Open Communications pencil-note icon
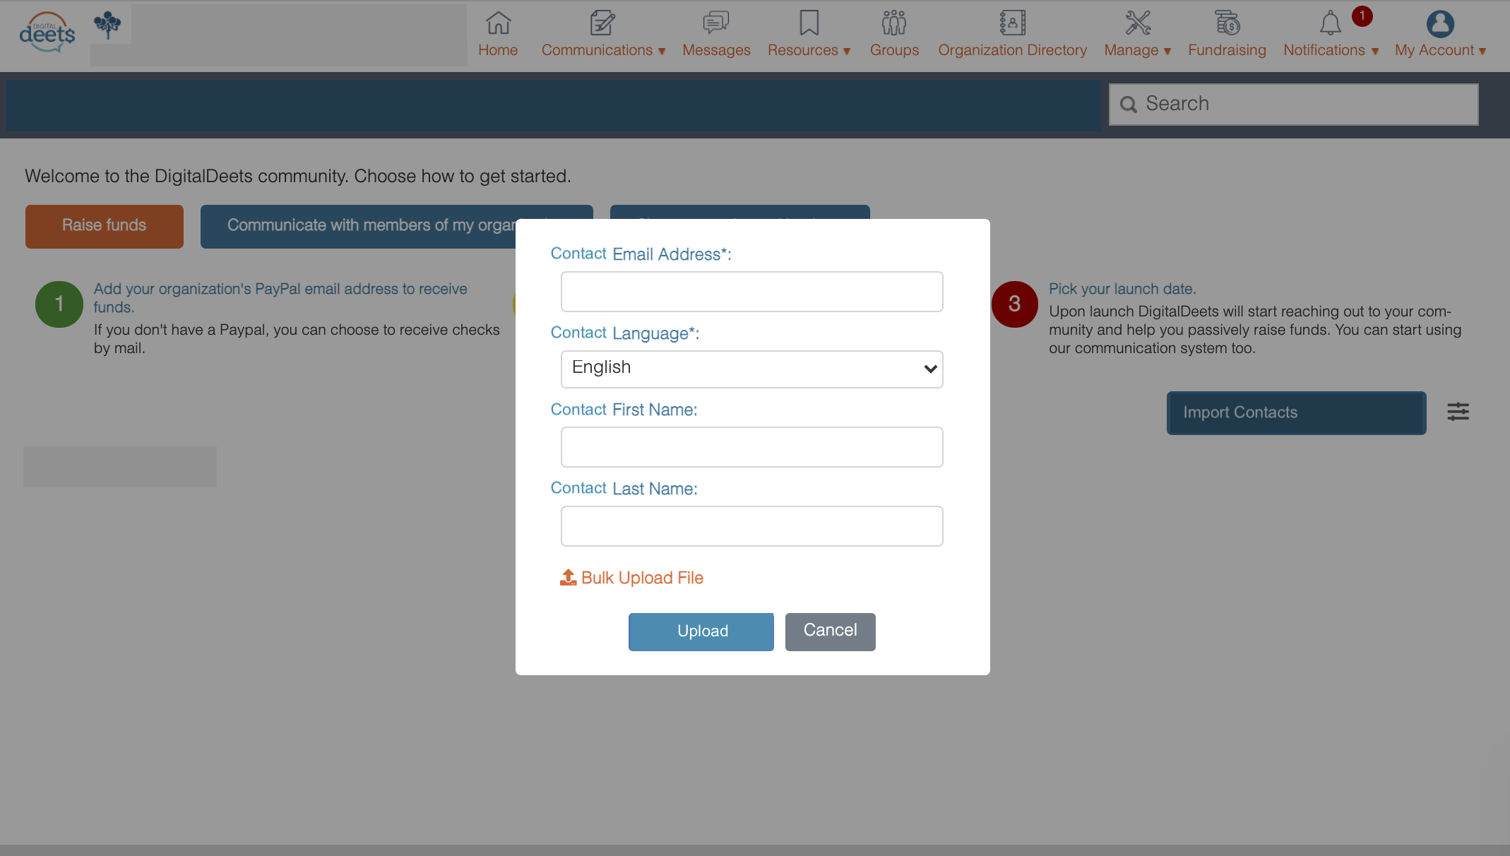 [x=602, y=23]
